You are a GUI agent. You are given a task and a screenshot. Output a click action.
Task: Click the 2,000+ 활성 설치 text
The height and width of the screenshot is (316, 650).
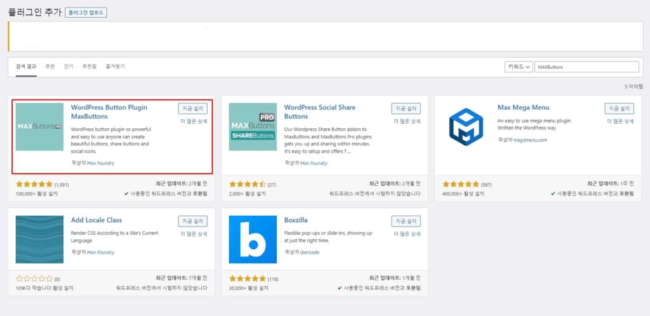coord(248,194)
